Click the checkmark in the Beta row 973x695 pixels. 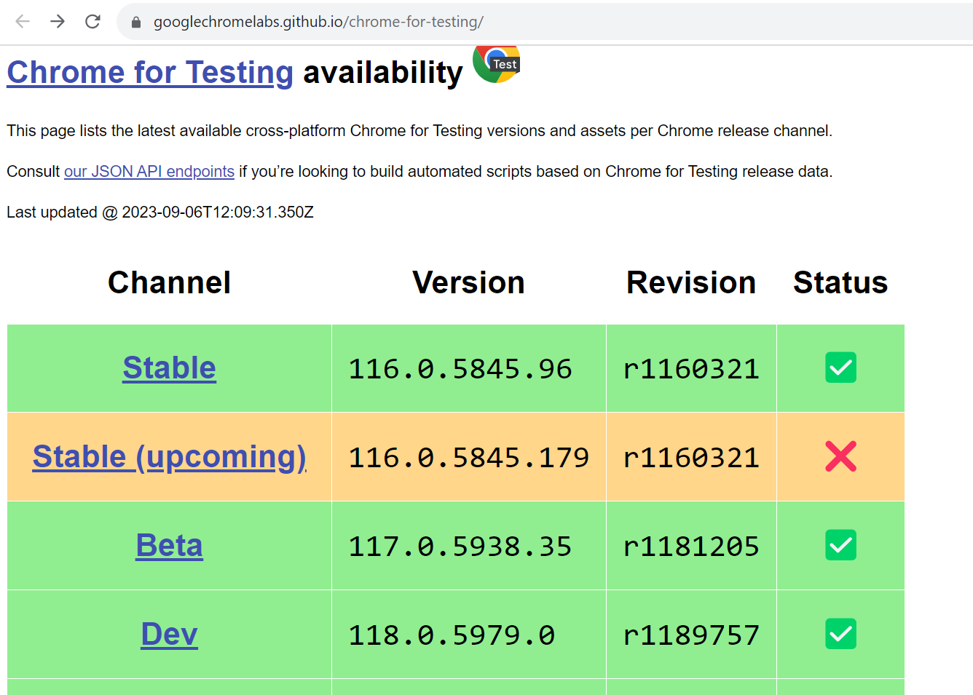(840, 545)
